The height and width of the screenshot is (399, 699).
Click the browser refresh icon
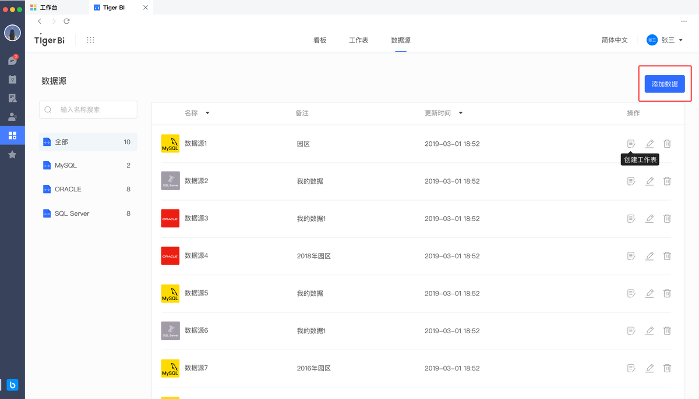67,22
